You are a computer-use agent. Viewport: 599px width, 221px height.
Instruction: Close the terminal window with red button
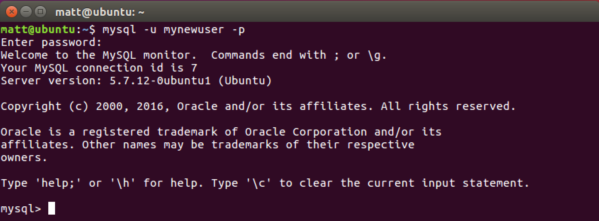coord(12,12)
